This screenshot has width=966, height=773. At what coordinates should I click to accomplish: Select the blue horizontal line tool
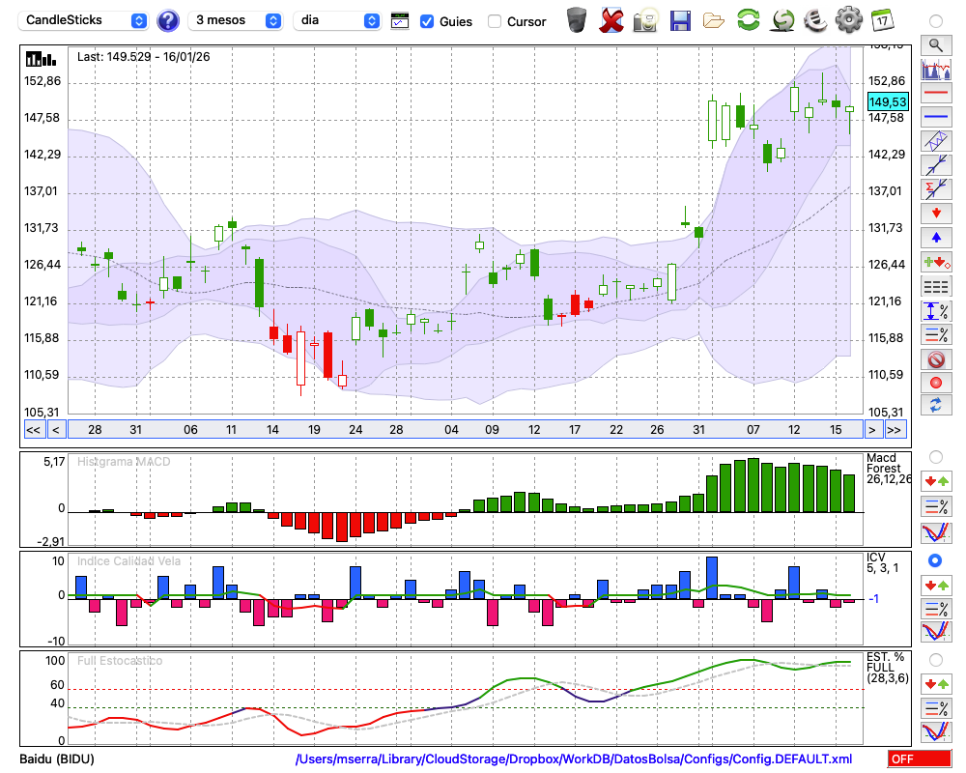[935, 117]
